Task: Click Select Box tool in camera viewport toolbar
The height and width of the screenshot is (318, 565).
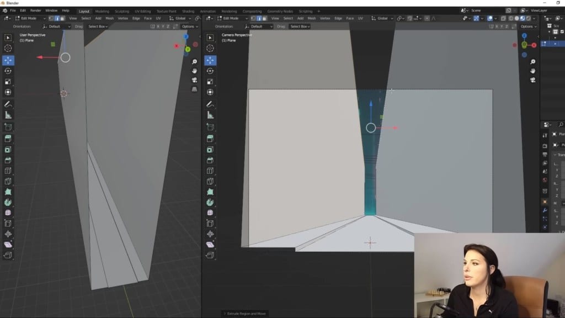Action: point(210,38)
